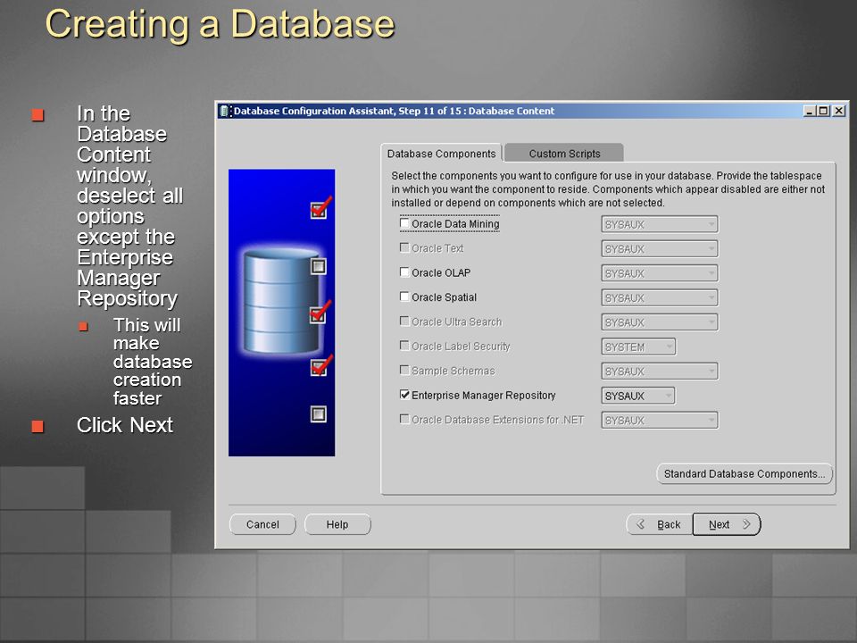Open tablespace dropdown for Oracle Data Mining
Image resolution: width=857 pixels, height=643 pixels.
(x=660, y=224)
